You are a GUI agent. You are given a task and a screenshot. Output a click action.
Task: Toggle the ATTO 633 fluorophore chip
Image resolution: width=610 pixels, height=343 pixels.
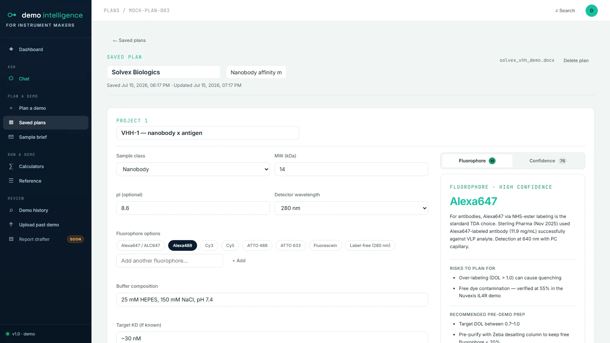pyautogui.click(x=291, y=245)
